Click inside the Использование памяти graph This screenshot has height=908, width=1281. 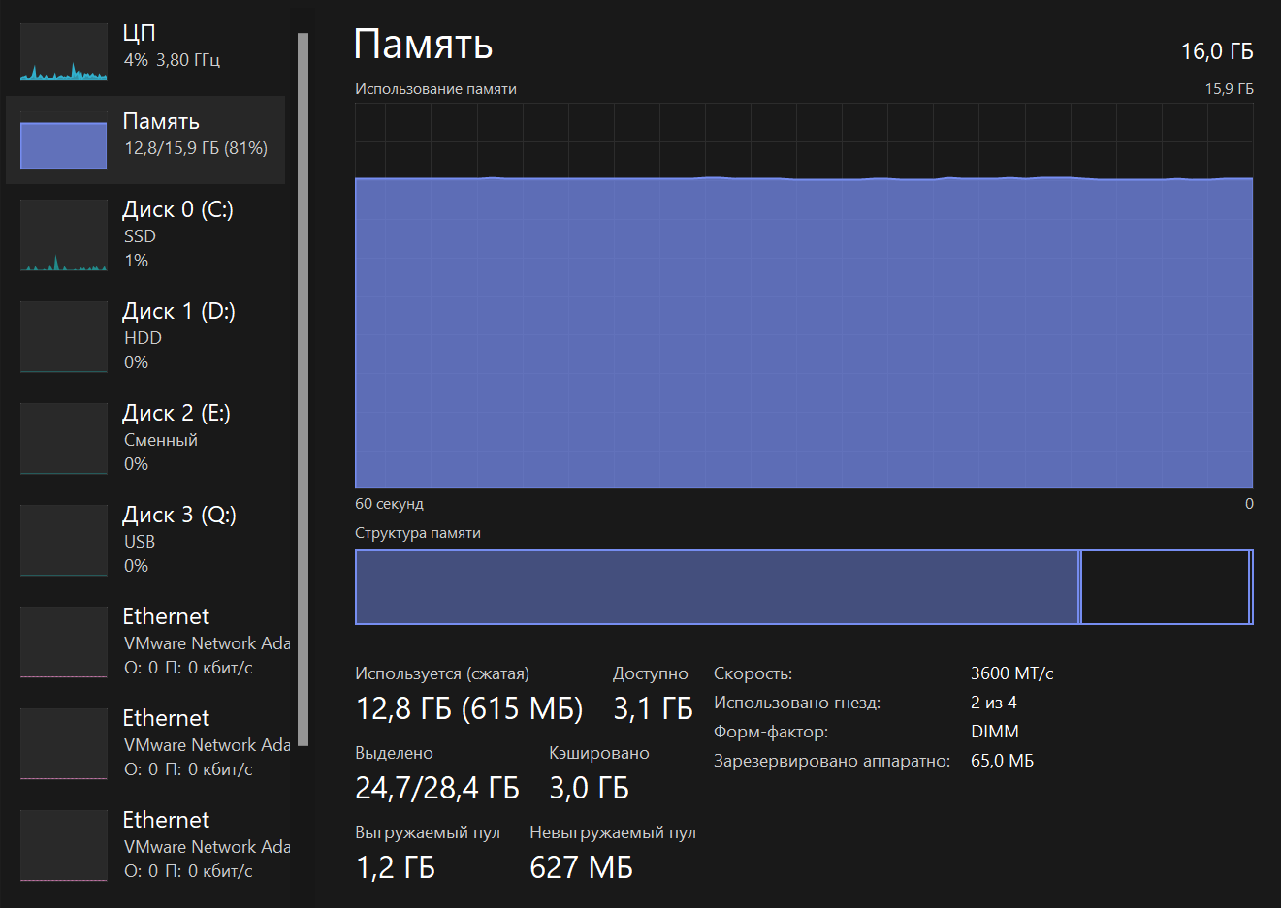[803, 329]
